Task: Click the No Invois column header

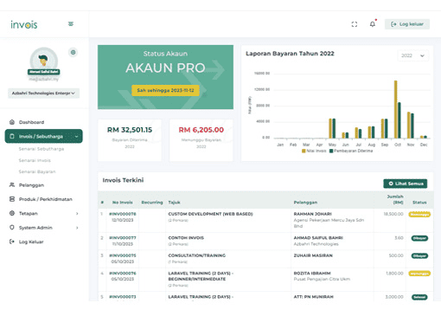Action: tap(122, 203)
